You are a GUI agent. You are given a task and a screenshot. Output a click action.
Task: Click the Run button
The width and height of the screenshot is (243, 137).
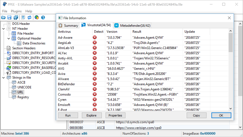point(68,115)
